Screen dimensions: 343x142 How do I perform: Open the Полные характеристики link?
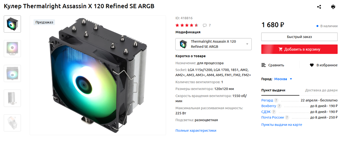click(196, 130)
